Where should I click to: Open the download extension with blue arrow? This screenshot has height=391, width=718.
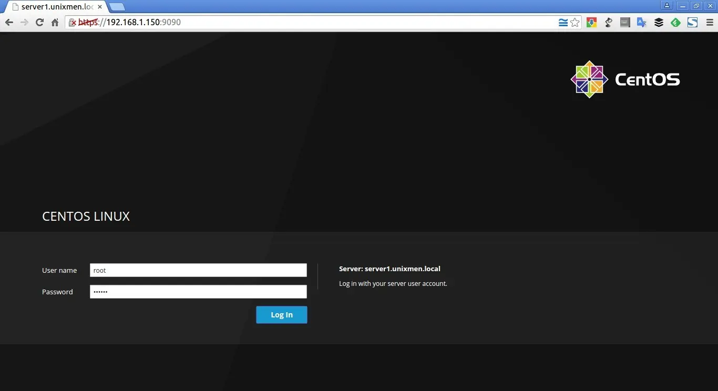tap(592, 23)
